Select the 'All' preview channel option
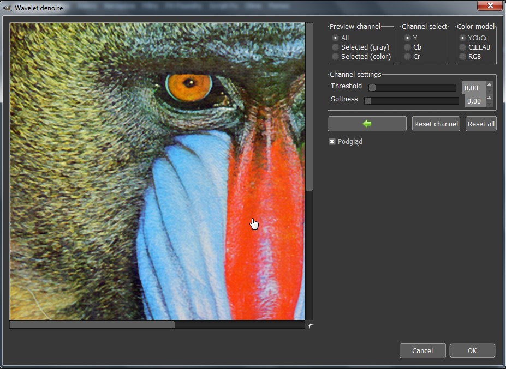The image size is (506, 369). point(336,38)
